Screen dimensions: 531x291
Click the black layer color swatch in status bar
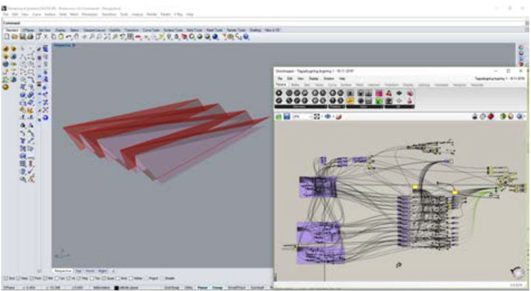tap(116, 288)
